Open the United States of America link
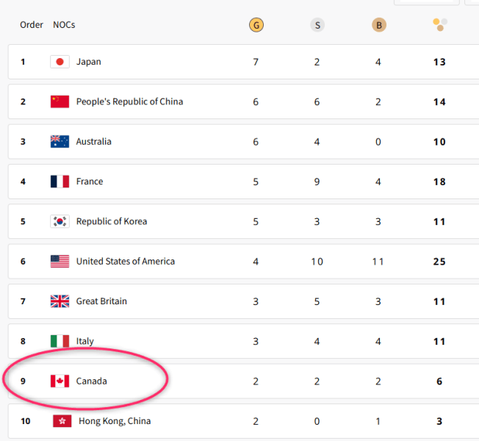This screenshot has height=441, width=479. point(126,261)
